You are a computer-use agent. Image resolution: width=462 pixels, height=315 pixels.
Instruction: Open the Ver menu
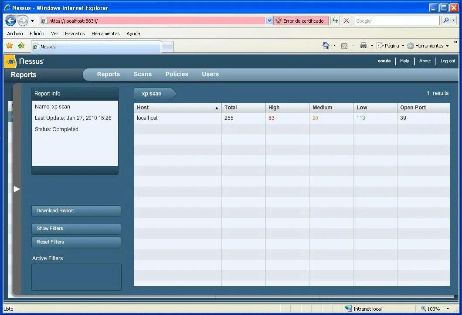coord(54,34)
